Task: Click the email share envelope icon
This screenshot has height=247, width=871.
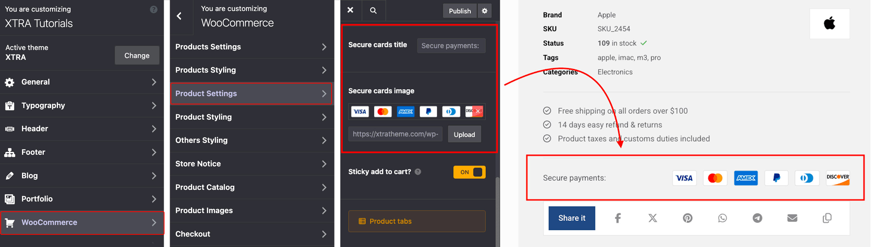Action: click(792, 218)
